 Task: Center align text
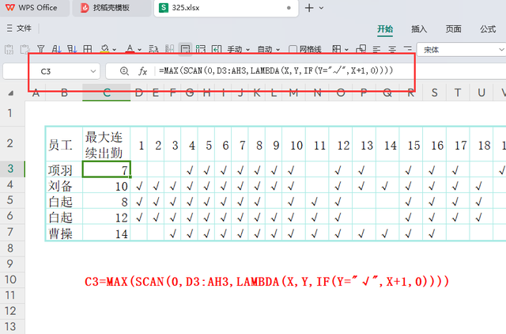tap(392, 49)
